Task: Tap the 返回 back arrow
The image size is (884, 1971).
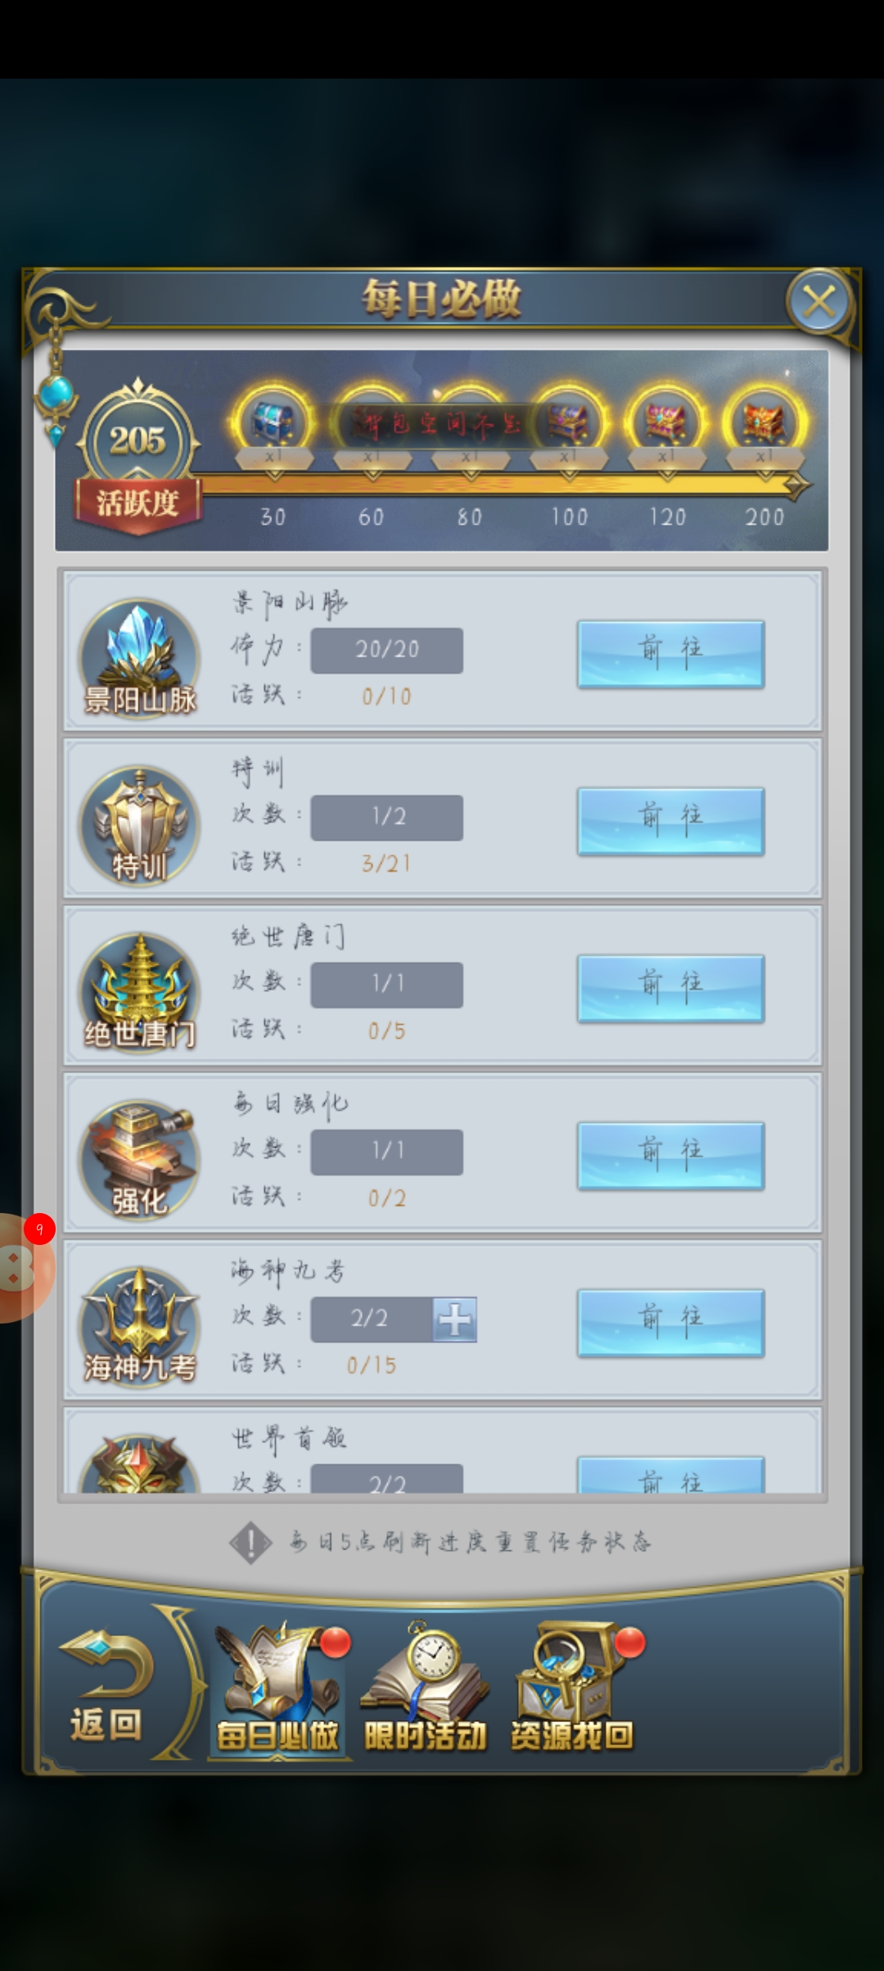Action: [x=106, y=1685]
